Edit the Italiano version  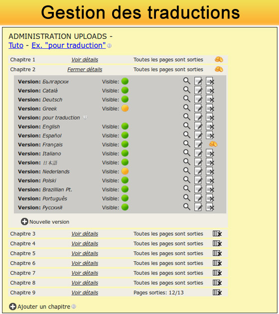(198, 154)
